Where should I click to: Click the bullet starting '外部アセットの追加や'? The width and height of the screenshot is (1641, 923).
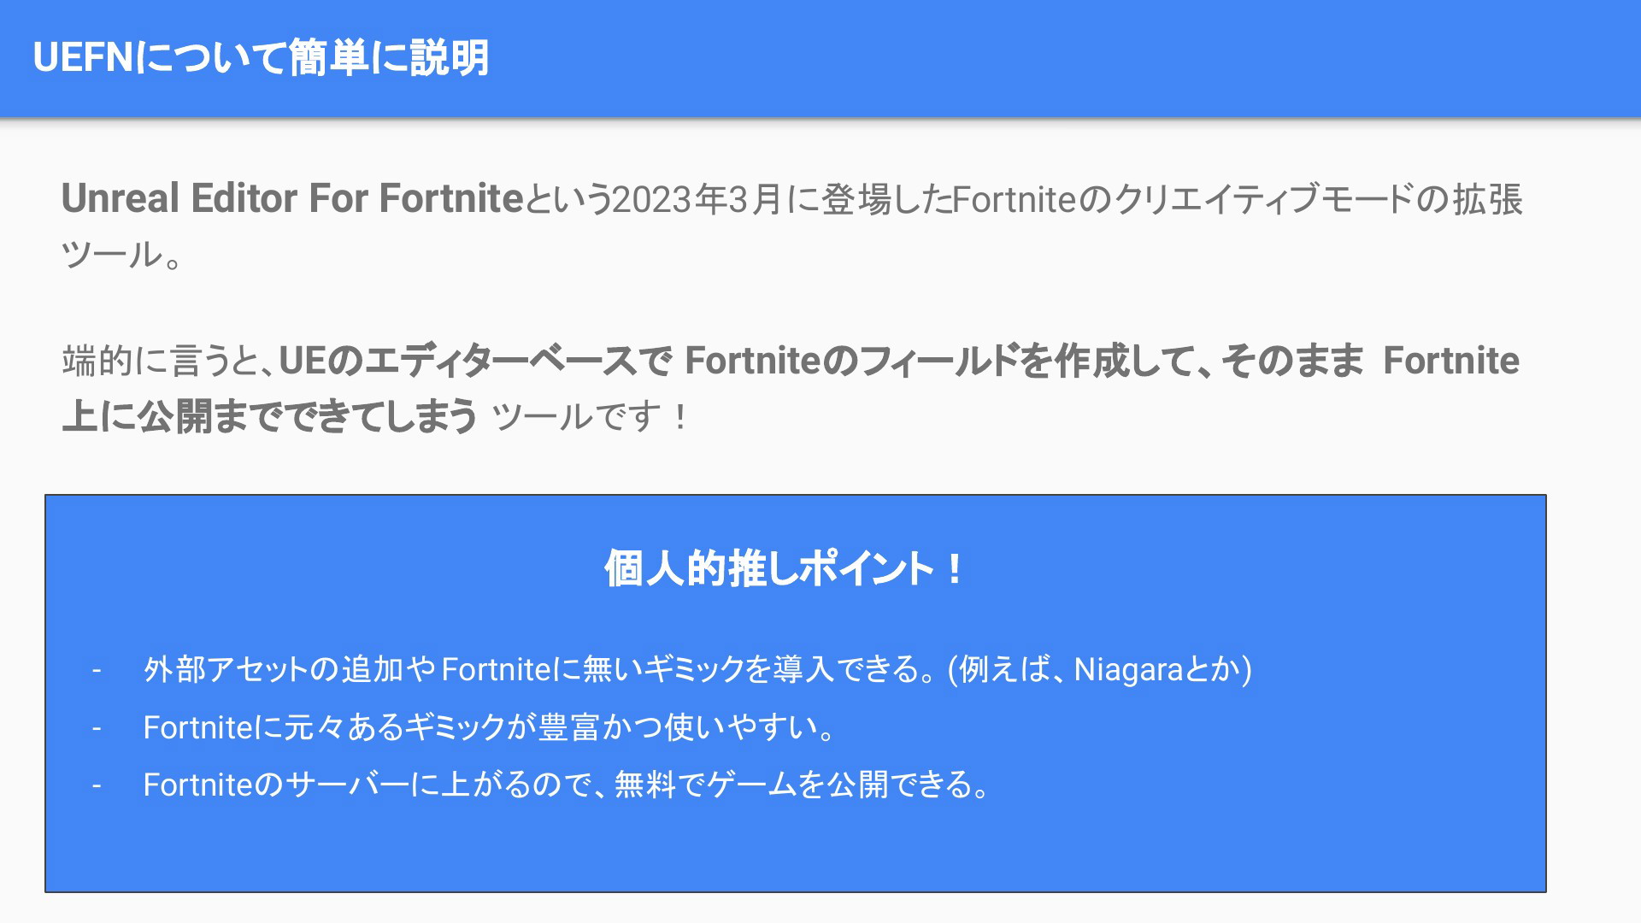tap(697, 669)
